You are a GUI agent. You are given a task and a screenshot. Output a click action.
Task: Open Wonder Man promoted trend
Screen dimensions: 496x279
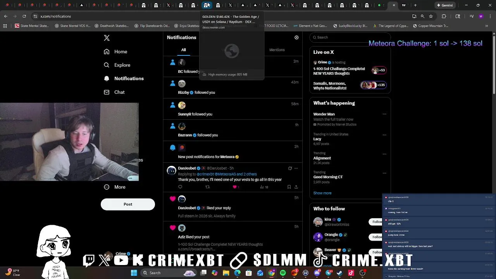click(350, 119)
